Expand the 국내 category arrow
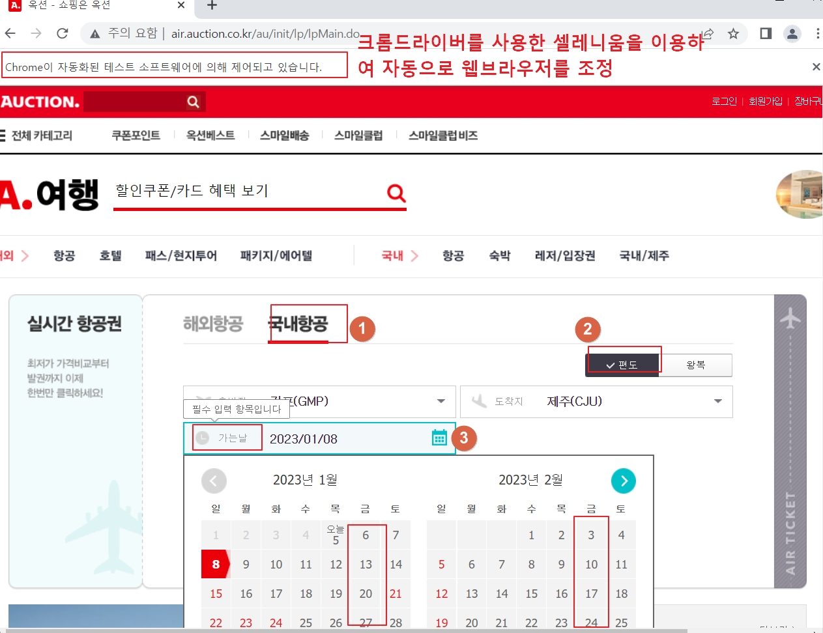 414,256
